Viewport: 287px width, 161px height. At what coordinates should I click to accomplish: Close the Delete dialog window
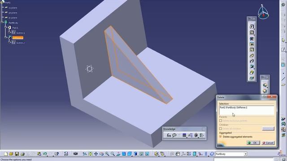[272, 97]
